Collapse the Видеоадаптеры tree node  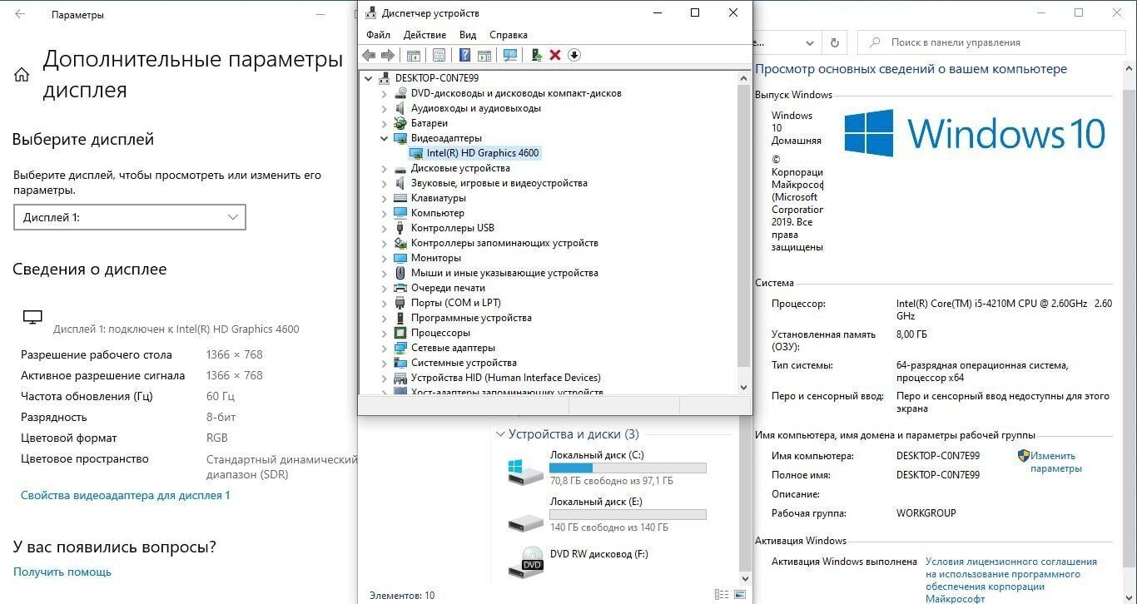[385, 138]
